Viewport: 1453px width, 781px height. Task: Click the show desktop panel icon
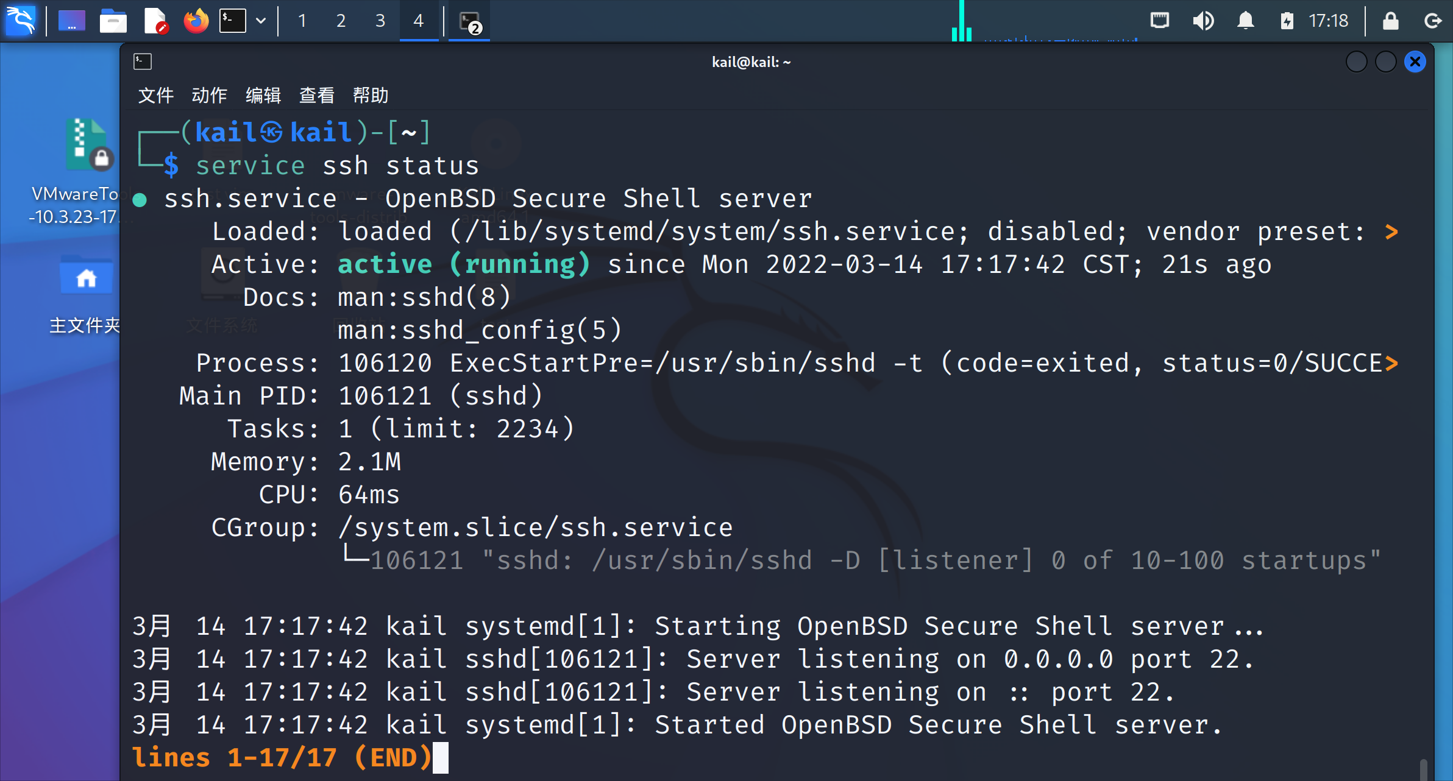[x=72, y=21]
